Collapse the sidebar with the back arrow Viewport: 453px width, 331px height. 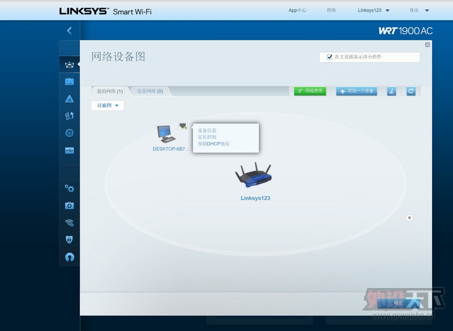click(x=69, y=31)
